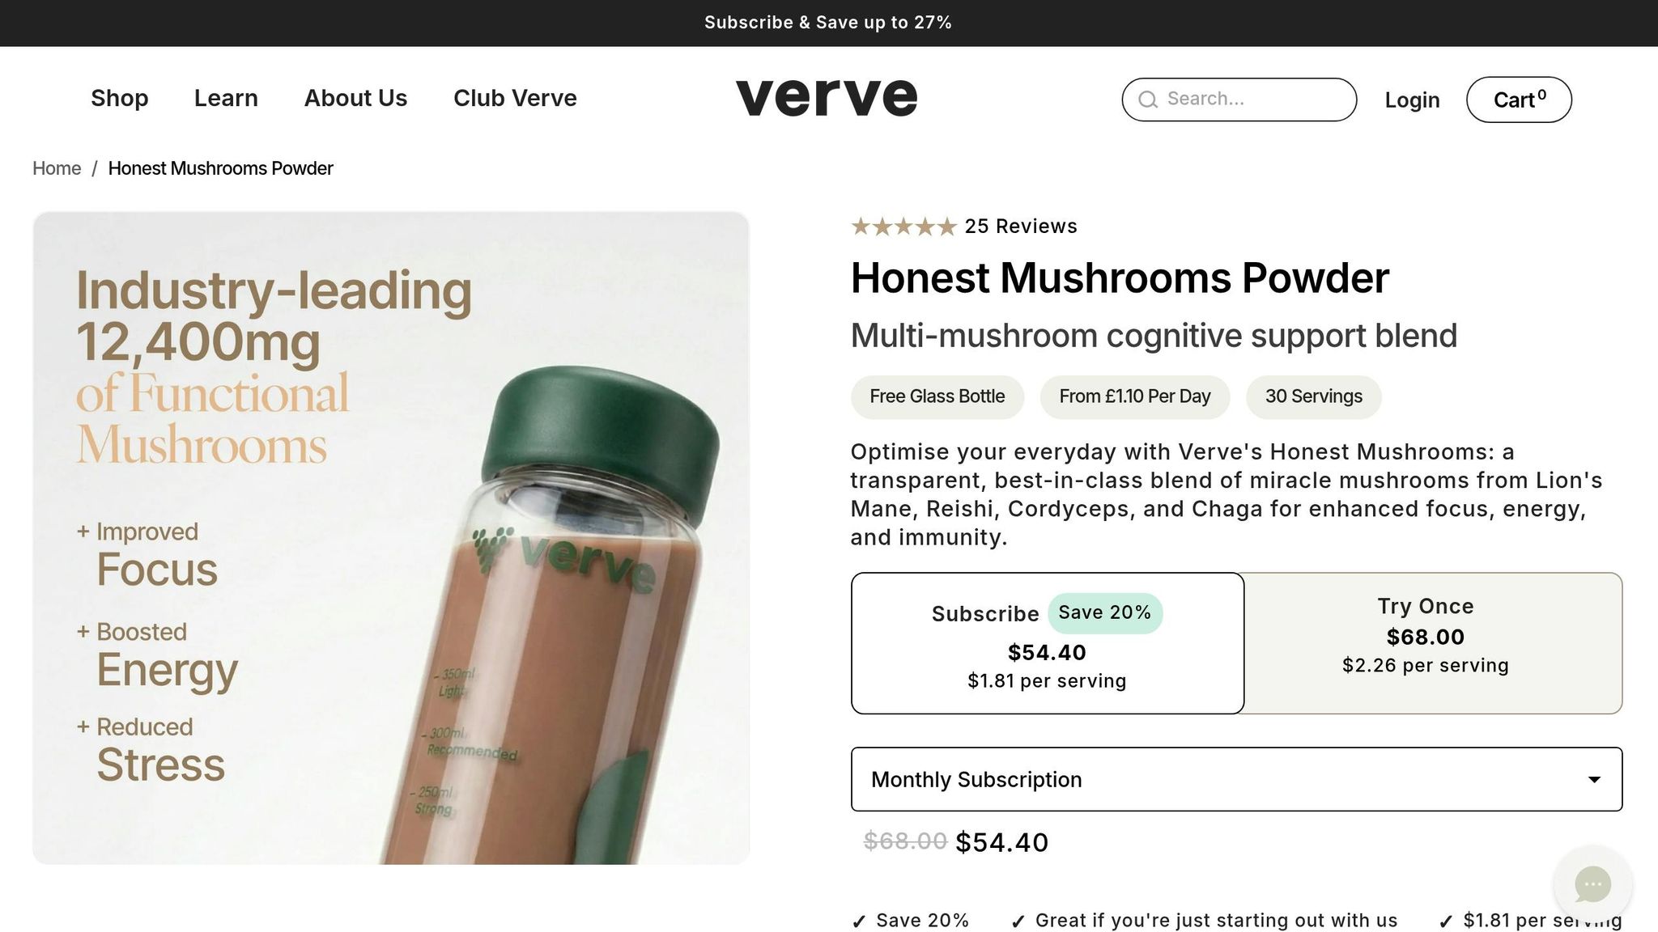
Task: Click the Subscribe & Save banner
Action: (829, 22)
